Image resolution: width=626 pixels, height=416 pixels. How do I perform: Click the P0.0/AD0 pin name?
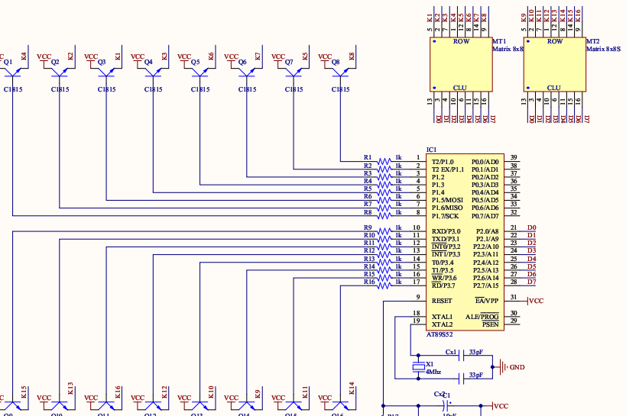coord(485,162)
